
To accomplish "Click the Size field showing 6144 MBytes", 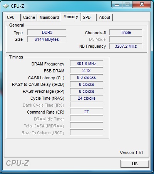I will point(47,39).
